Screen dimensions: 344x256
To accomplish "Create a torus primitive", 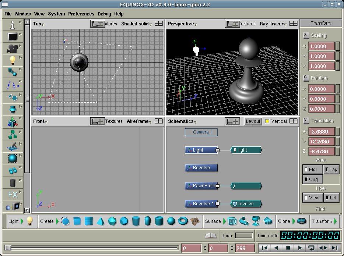I will click(x=183, y=221).
